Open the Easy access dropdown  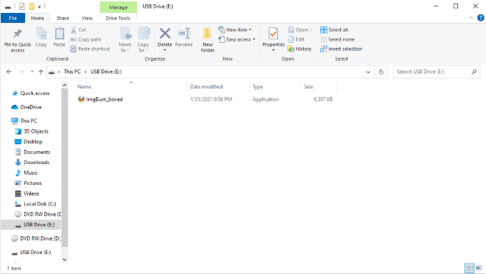237,39
